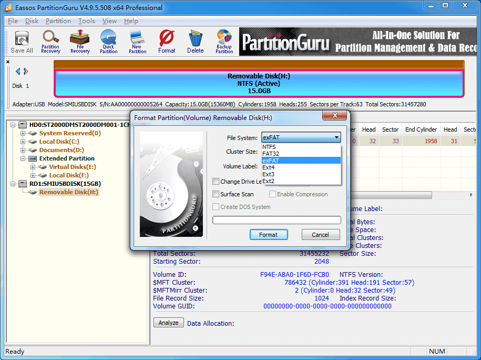Toggle the Enable Compression checkbox
Image resolution: width=481 pixels, height=360 pixels.
(272, 194)
